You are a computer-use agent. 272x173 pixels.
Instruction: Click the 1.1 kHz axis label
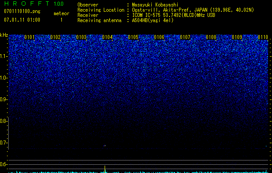(x=4, y=56)
